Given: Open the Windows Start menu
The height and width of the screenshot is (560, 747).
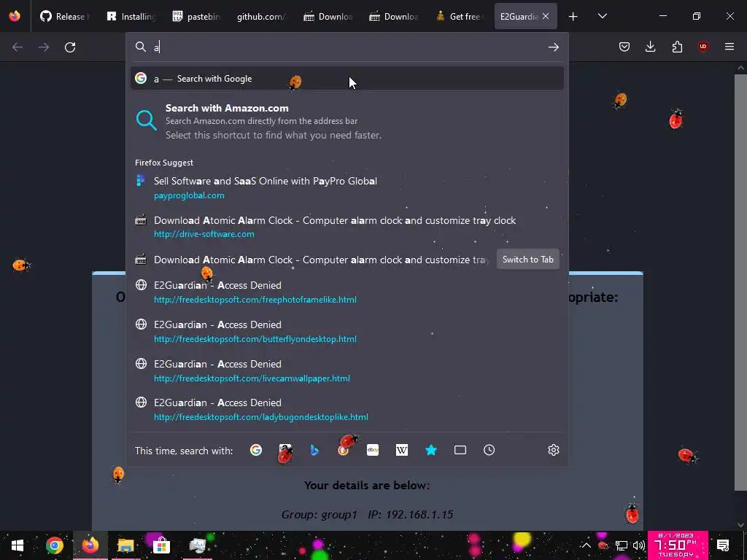Looking at the screenshot, I should (x=18, y=545).
